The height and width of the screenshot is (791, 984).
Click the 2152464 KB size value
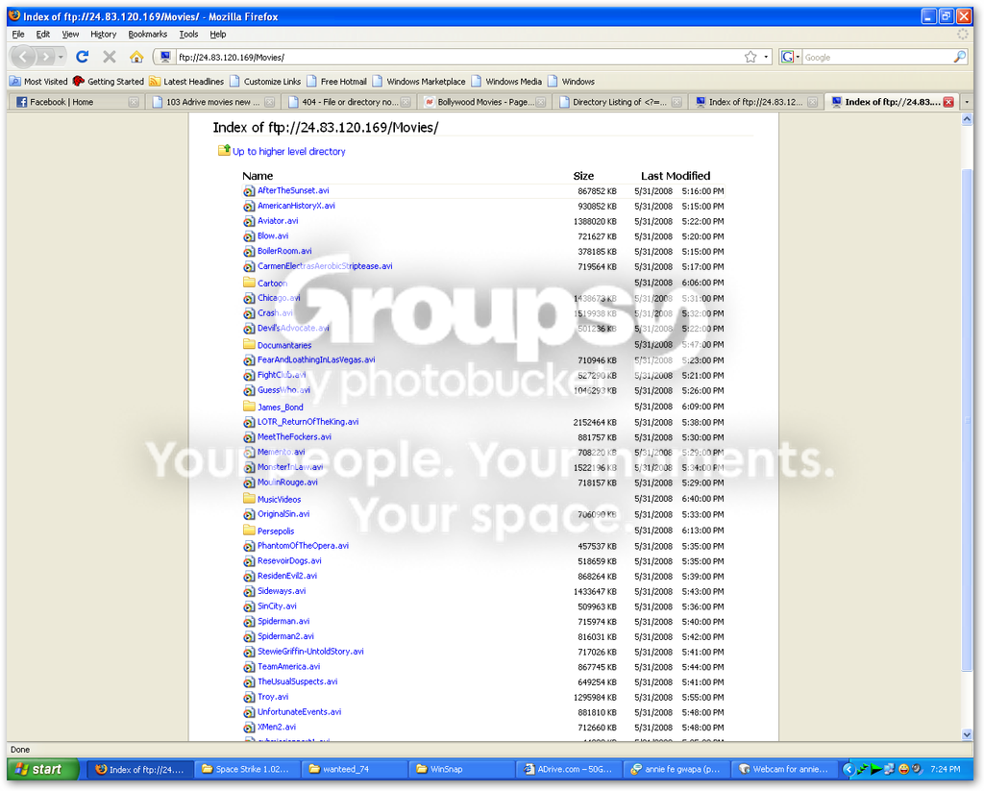[x=595, y=423]
